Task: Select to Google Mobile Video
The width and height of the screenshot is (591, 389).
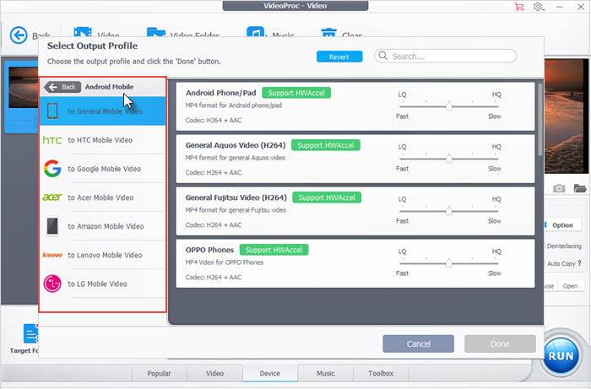Action: click(x=102, y=169)
